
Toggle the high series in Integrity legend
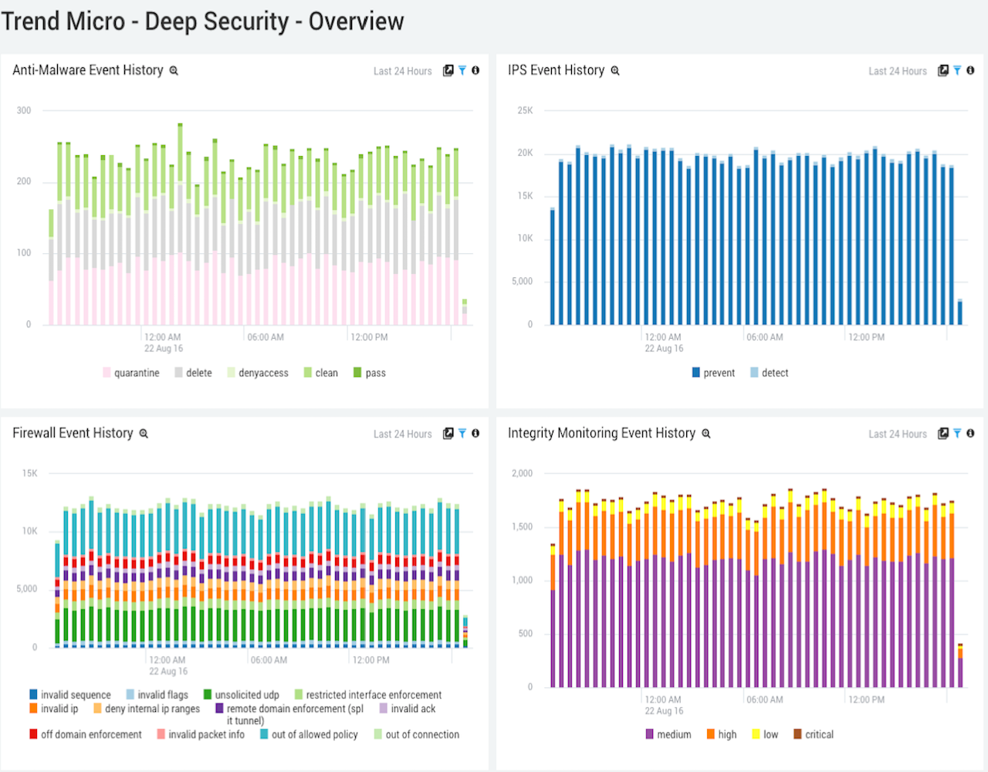click(x=722, y=734)
